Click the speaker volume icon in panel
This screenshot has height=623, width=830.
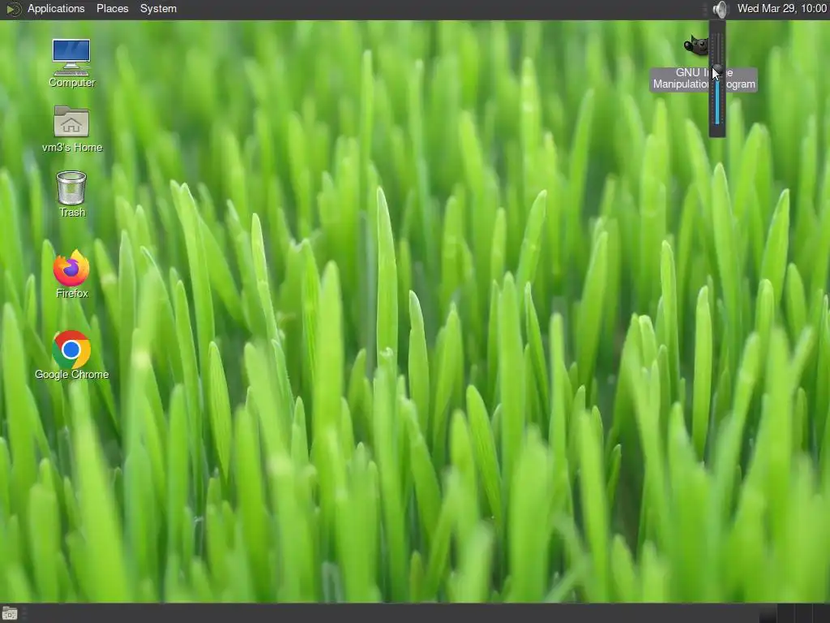(x=720, y=9)
